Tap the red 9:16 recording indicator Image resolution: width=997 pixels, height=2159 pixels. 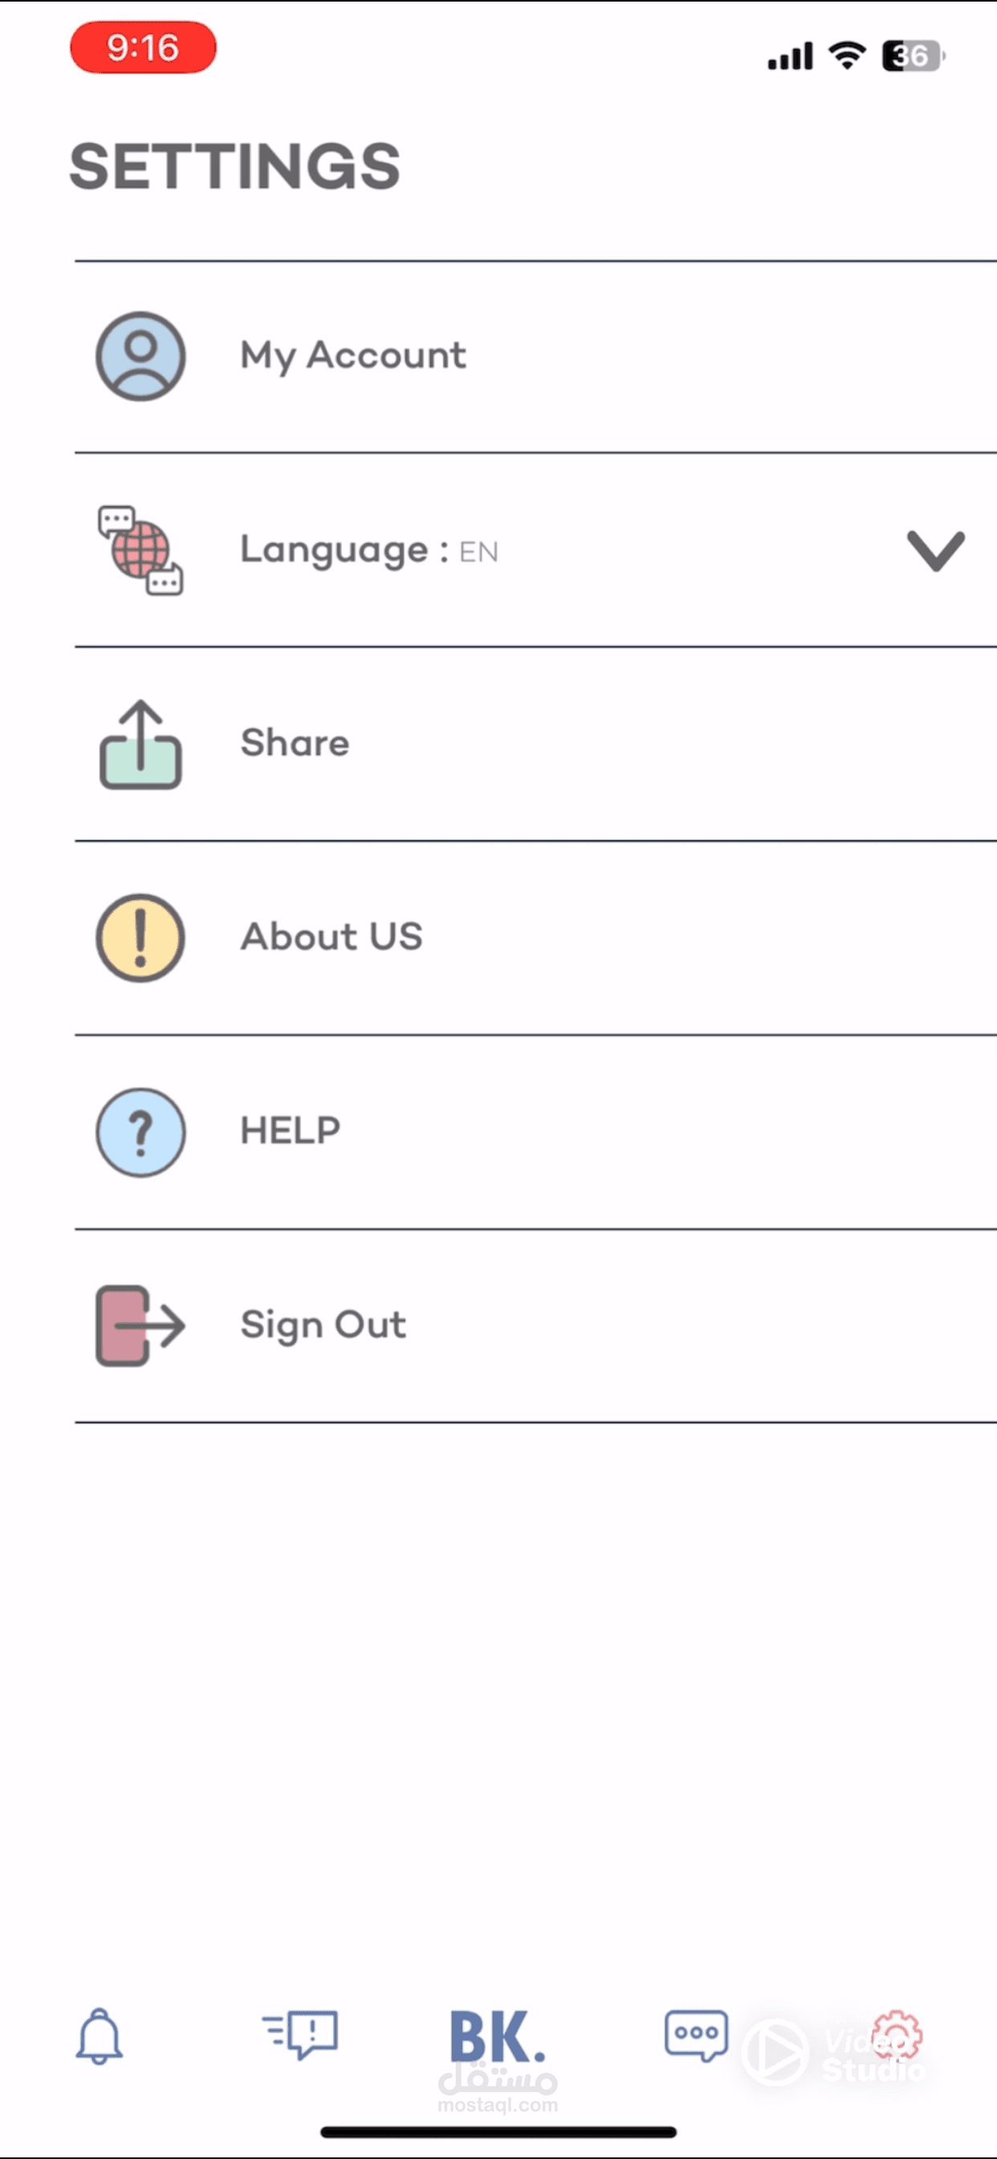click(x=143, y=47)
